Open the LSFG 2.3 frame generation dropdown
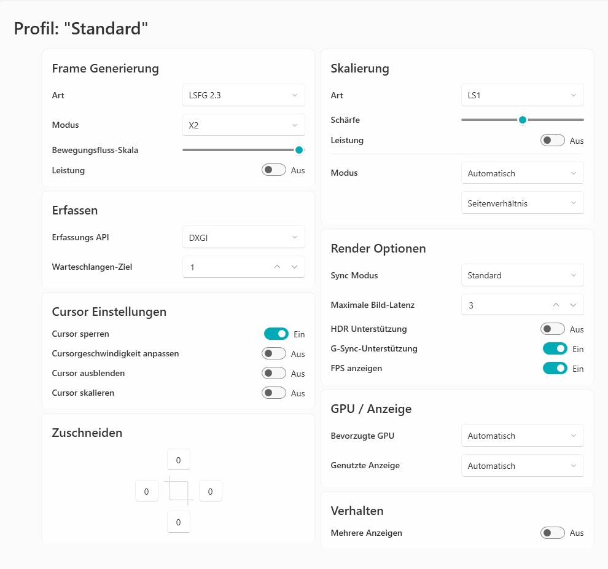 (x=243, y=95)
